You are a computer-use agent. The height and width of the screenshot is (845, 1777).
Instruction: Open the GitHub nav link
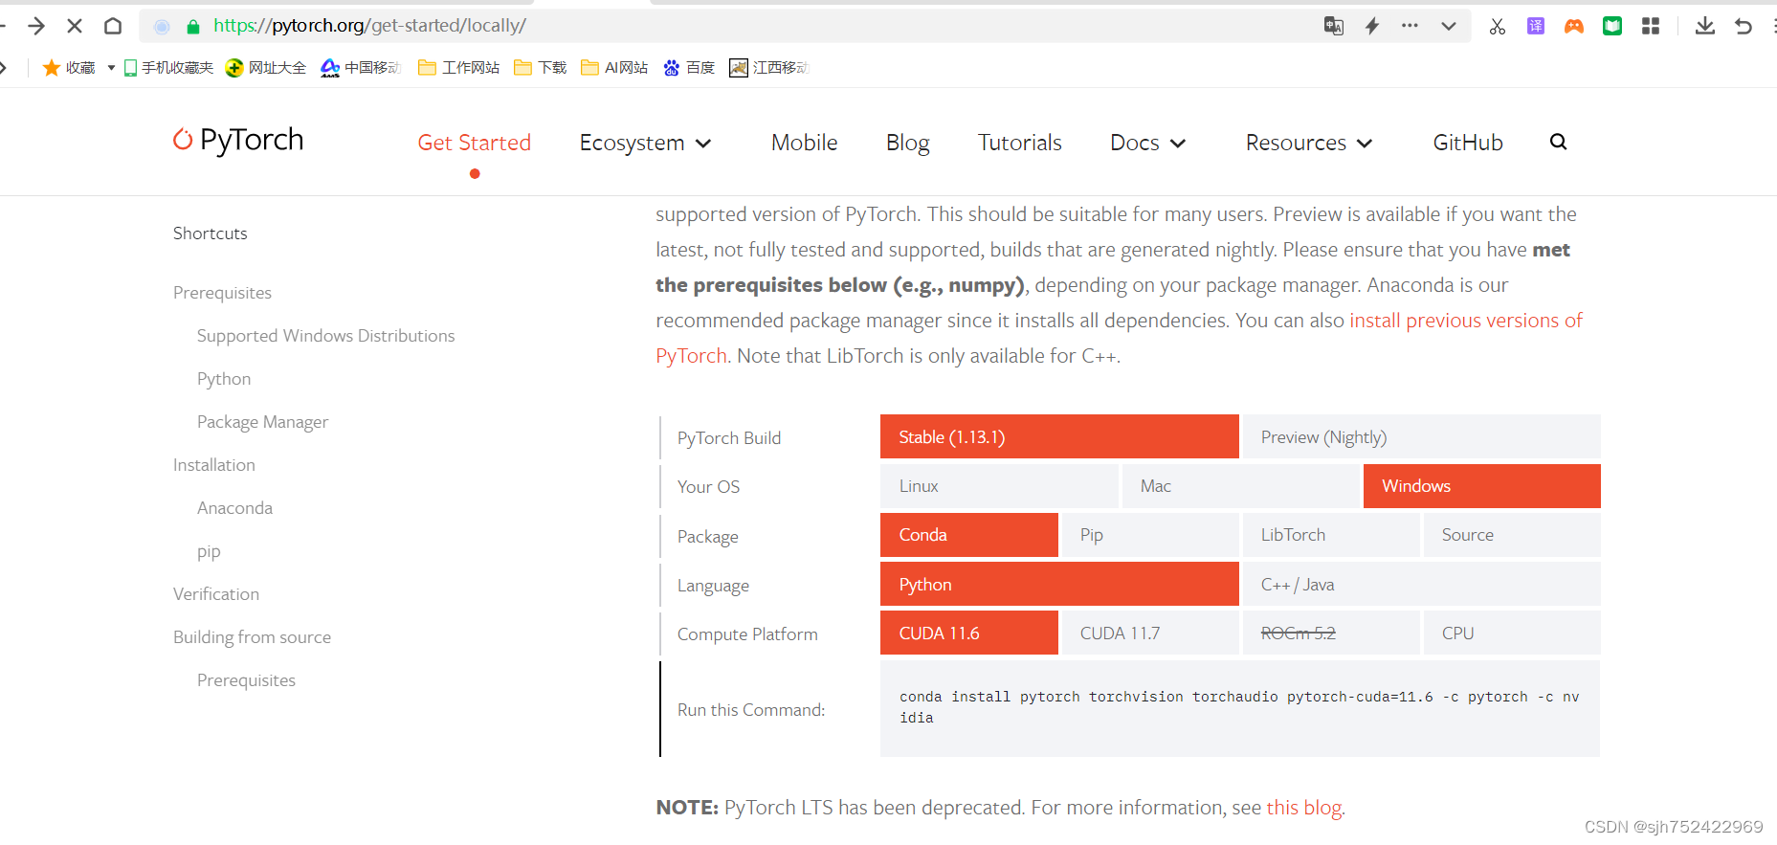click(1467, 143)
